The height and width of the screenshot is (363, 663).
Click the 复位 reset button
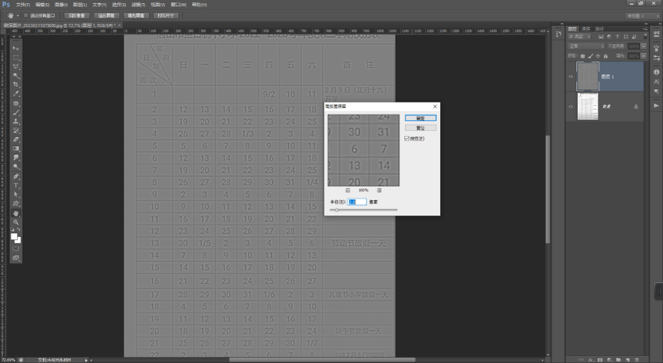[x=421, y=128]
